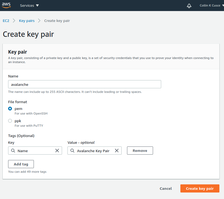224x199 pixels.
Task: Clear the Name tag key with the X icon
Action: click(x=57, y=151)
